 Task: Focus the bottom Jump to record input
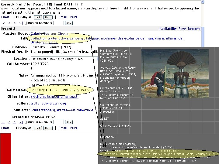pyautogui.click(x=58, y=122)
